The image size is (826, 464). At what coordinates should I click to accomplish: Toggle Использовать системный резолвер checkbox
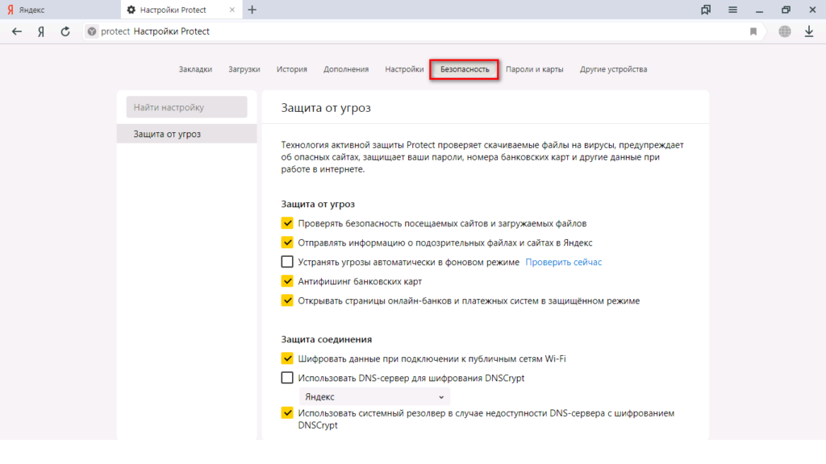[x=287, y=413]
